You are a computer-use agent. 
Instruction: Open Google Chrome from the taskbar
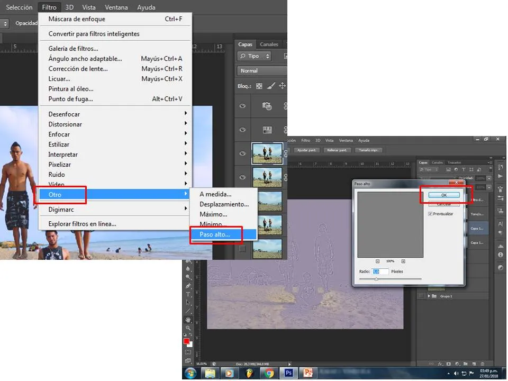click(269, 373)
